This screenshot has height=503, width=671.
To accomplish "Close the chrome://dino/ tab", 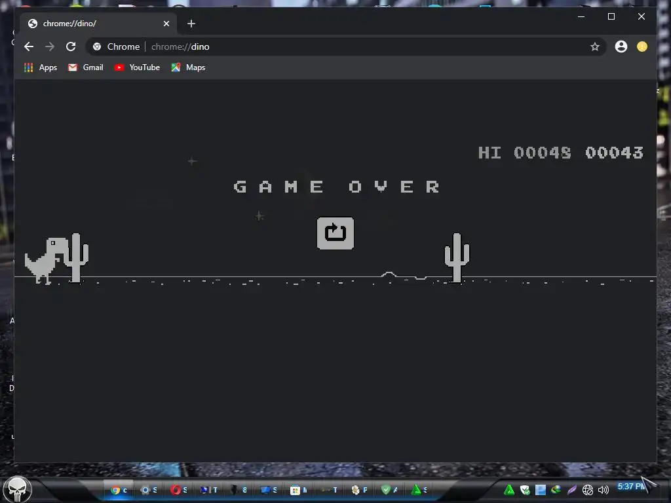I will (166, 24).
